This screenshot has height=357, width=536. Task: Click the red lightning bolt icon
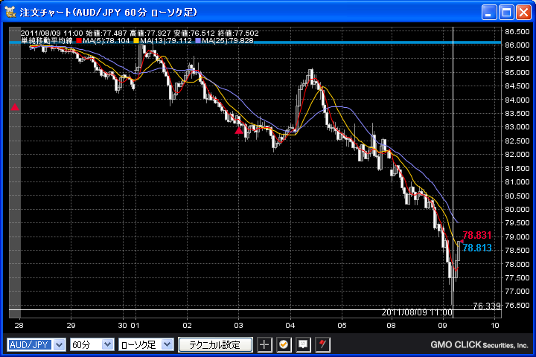coord(322,344)
